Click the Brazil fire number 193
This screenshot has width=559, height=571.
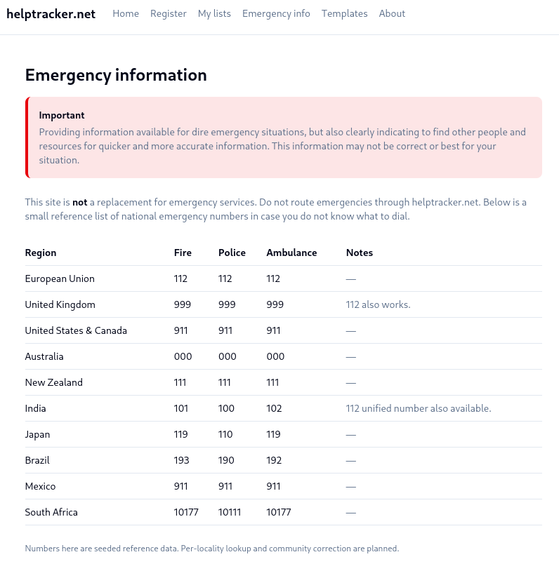coord(181,460)
